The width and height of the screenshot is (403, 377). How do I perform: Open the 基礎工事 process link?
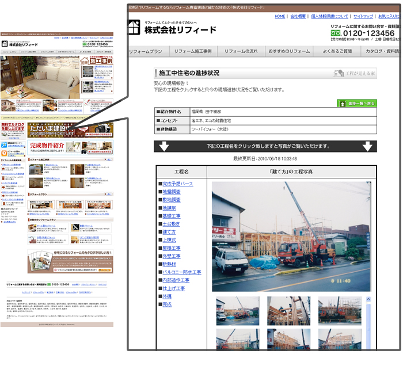tap(172, 216)
